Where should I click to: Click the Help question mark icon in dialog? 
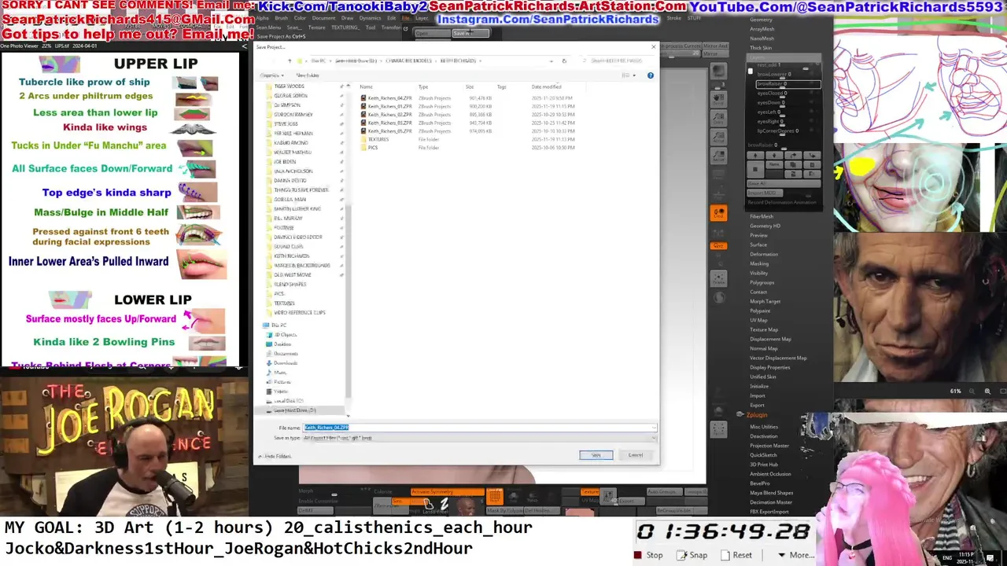point(650,75)
